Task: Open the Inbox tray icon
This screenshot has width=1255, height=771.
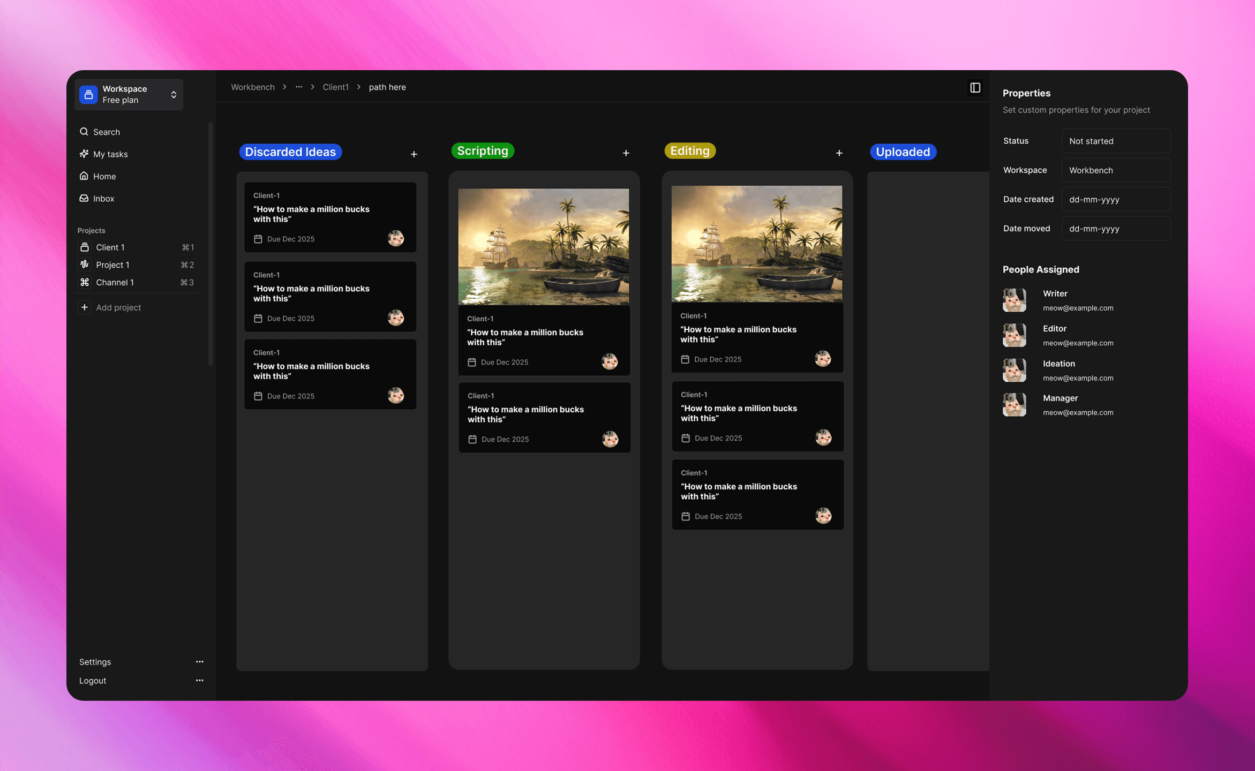Action: (x=84, y=198)
